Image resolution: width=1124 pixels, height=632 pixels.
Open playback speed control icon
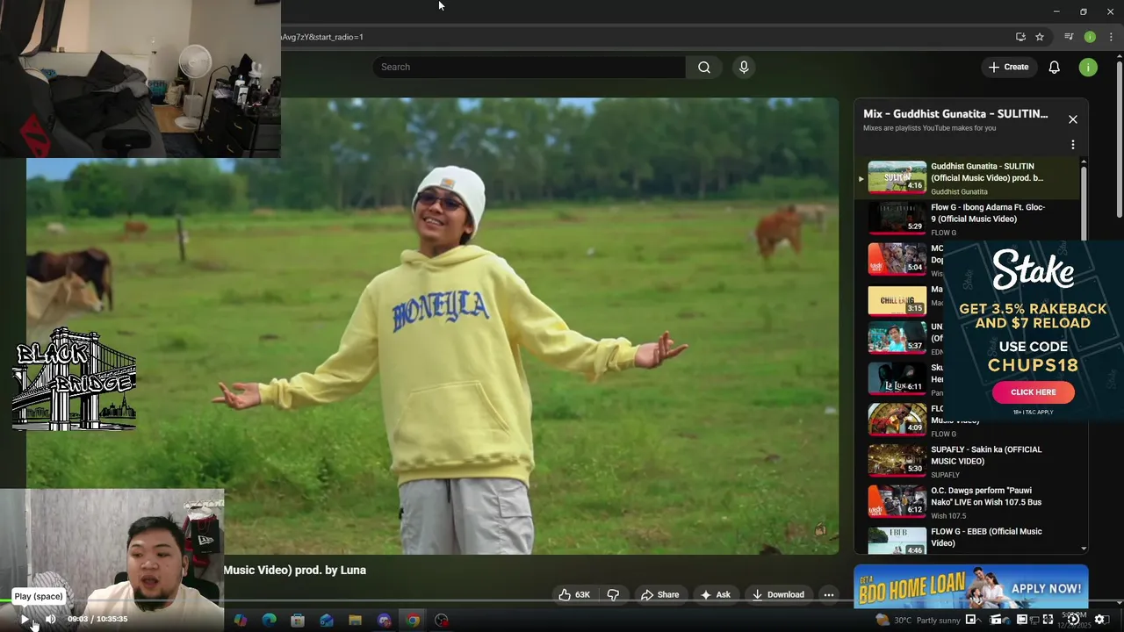[x=1073, y=620]
